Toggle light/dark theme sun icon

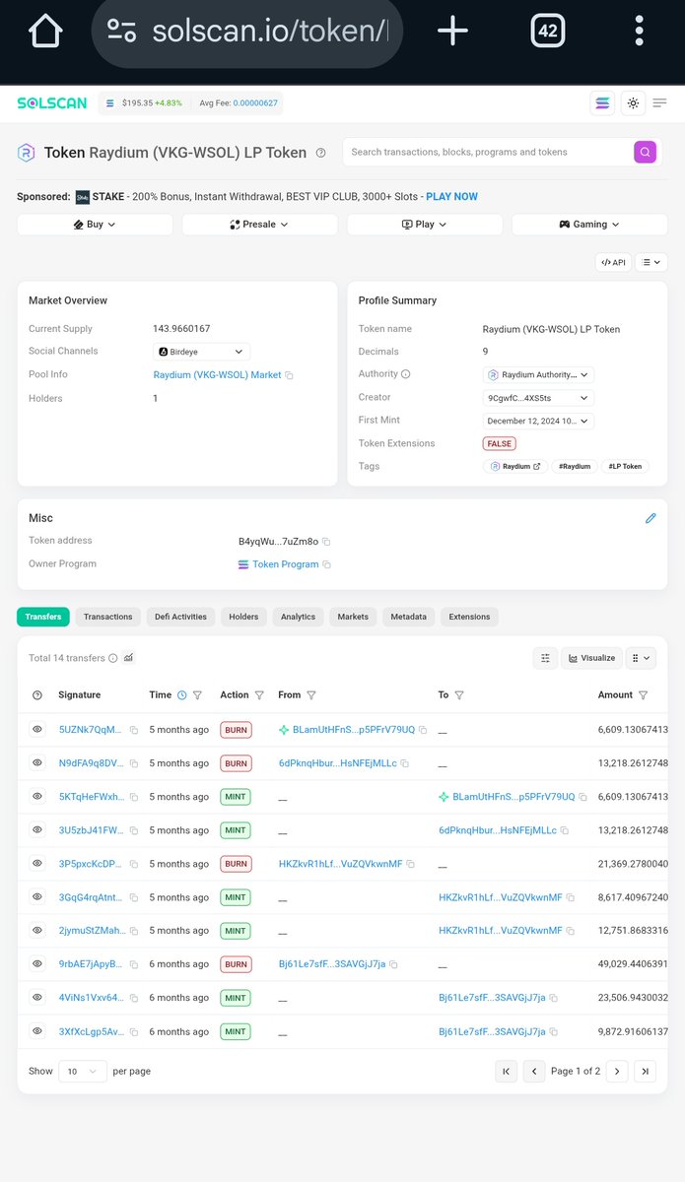pos(633,102)
